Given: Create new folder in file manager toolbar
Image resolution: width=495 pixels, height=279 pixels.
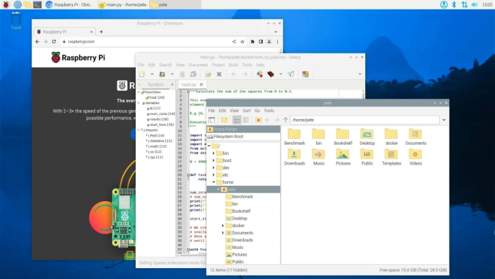Looking at the screenshot, I should pyautogui.click(x=224, y=120).
